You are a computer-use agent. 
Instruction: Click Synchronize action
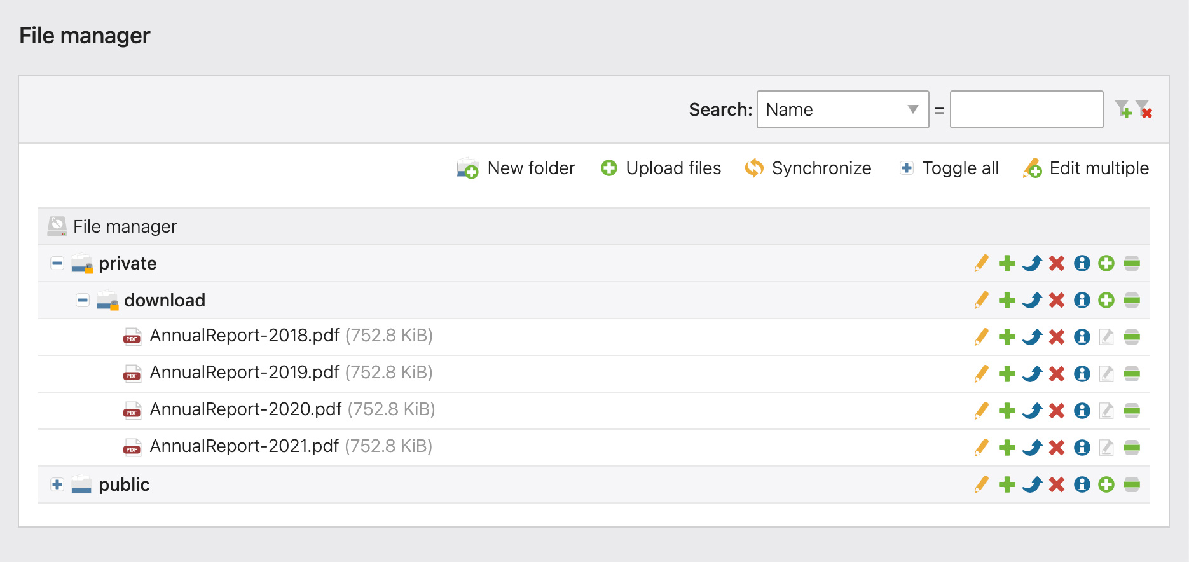tap(808, 168)
